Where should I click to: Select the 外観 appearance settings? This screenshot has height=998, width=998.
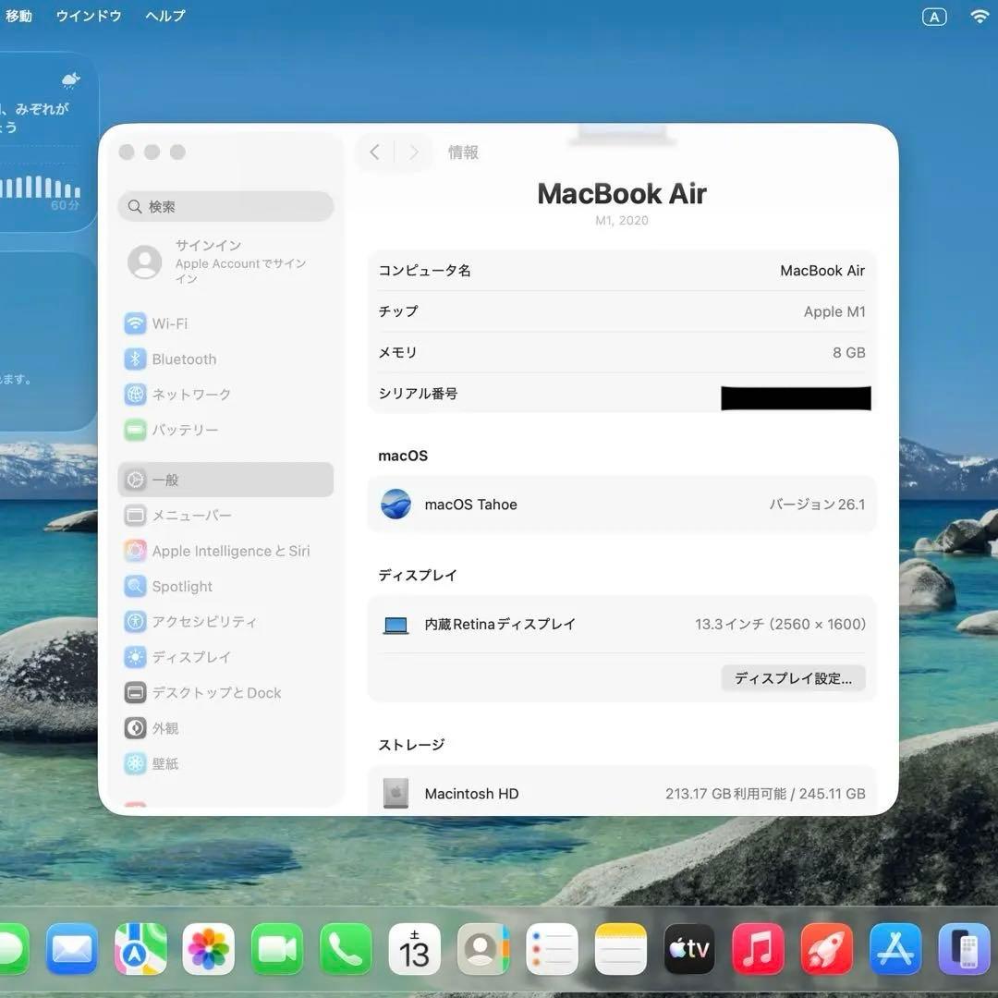[x=164, y=728]
